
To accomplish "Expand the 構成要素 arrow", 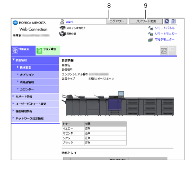I will point(18,67).
